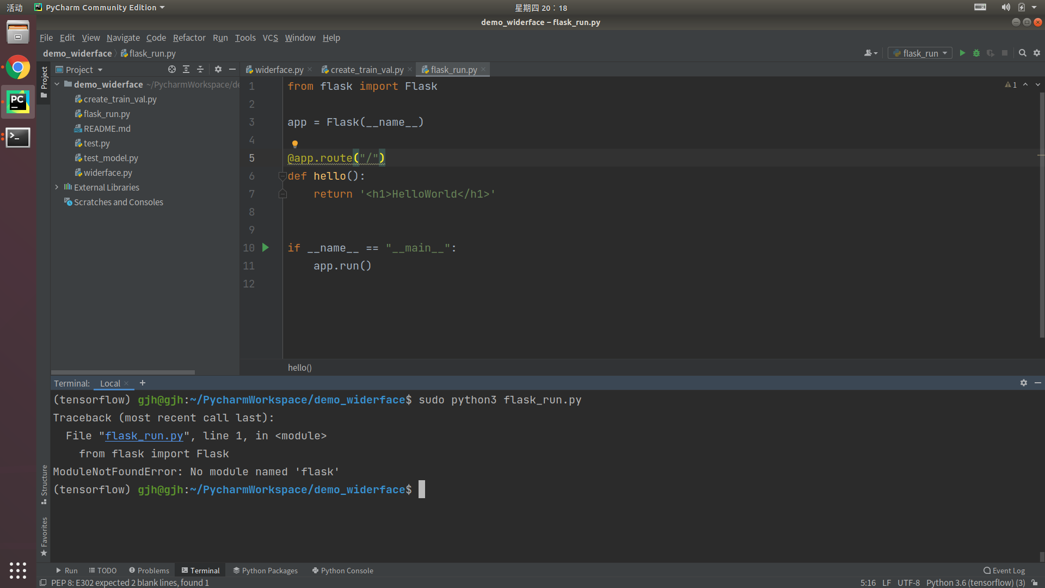Viewport: 1045px width, 588px height.
Task: Open the File menu
Action: pyautogui.click(x=46, y=38)
